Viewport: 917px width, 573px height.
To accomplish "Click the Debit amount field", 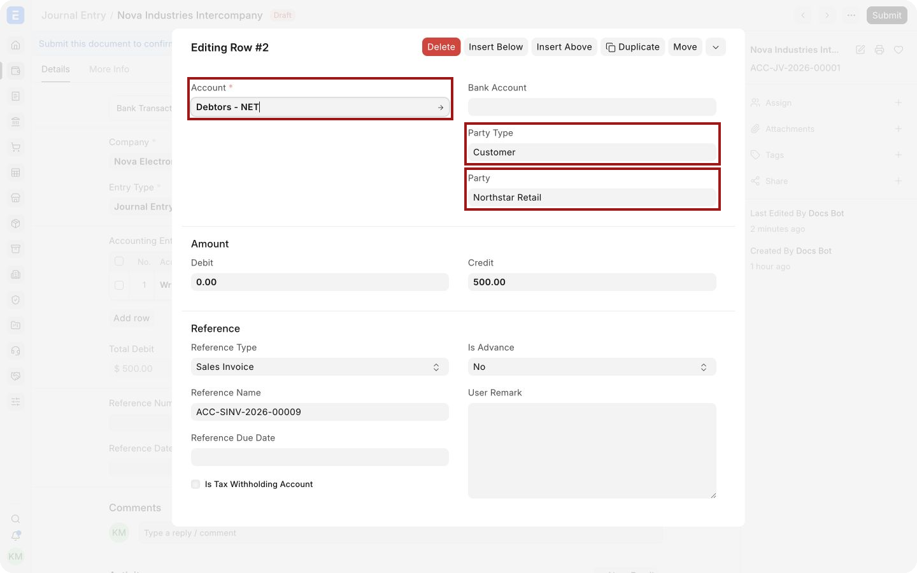I will (320, 282).
